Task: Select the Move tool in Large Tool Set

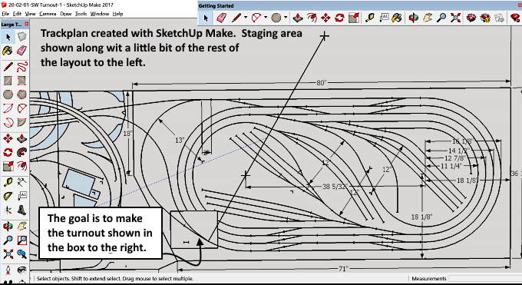Action: click(x=8, y=138)
